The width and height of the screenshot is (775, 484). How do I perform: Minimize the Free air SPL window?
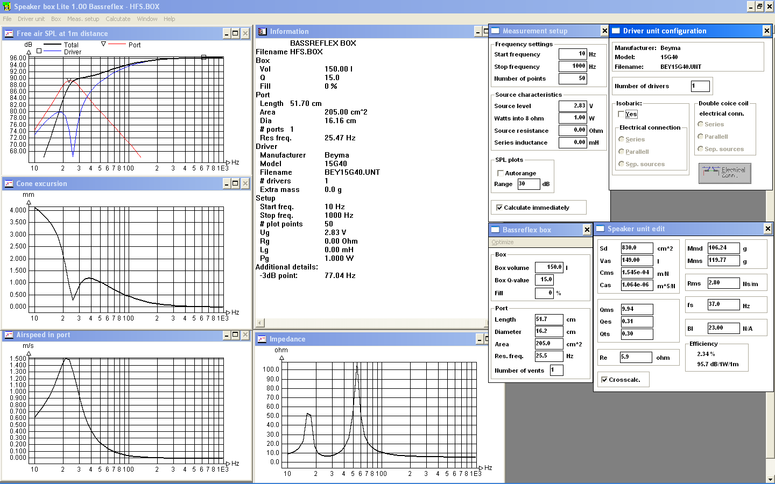(x=227, y=34)
